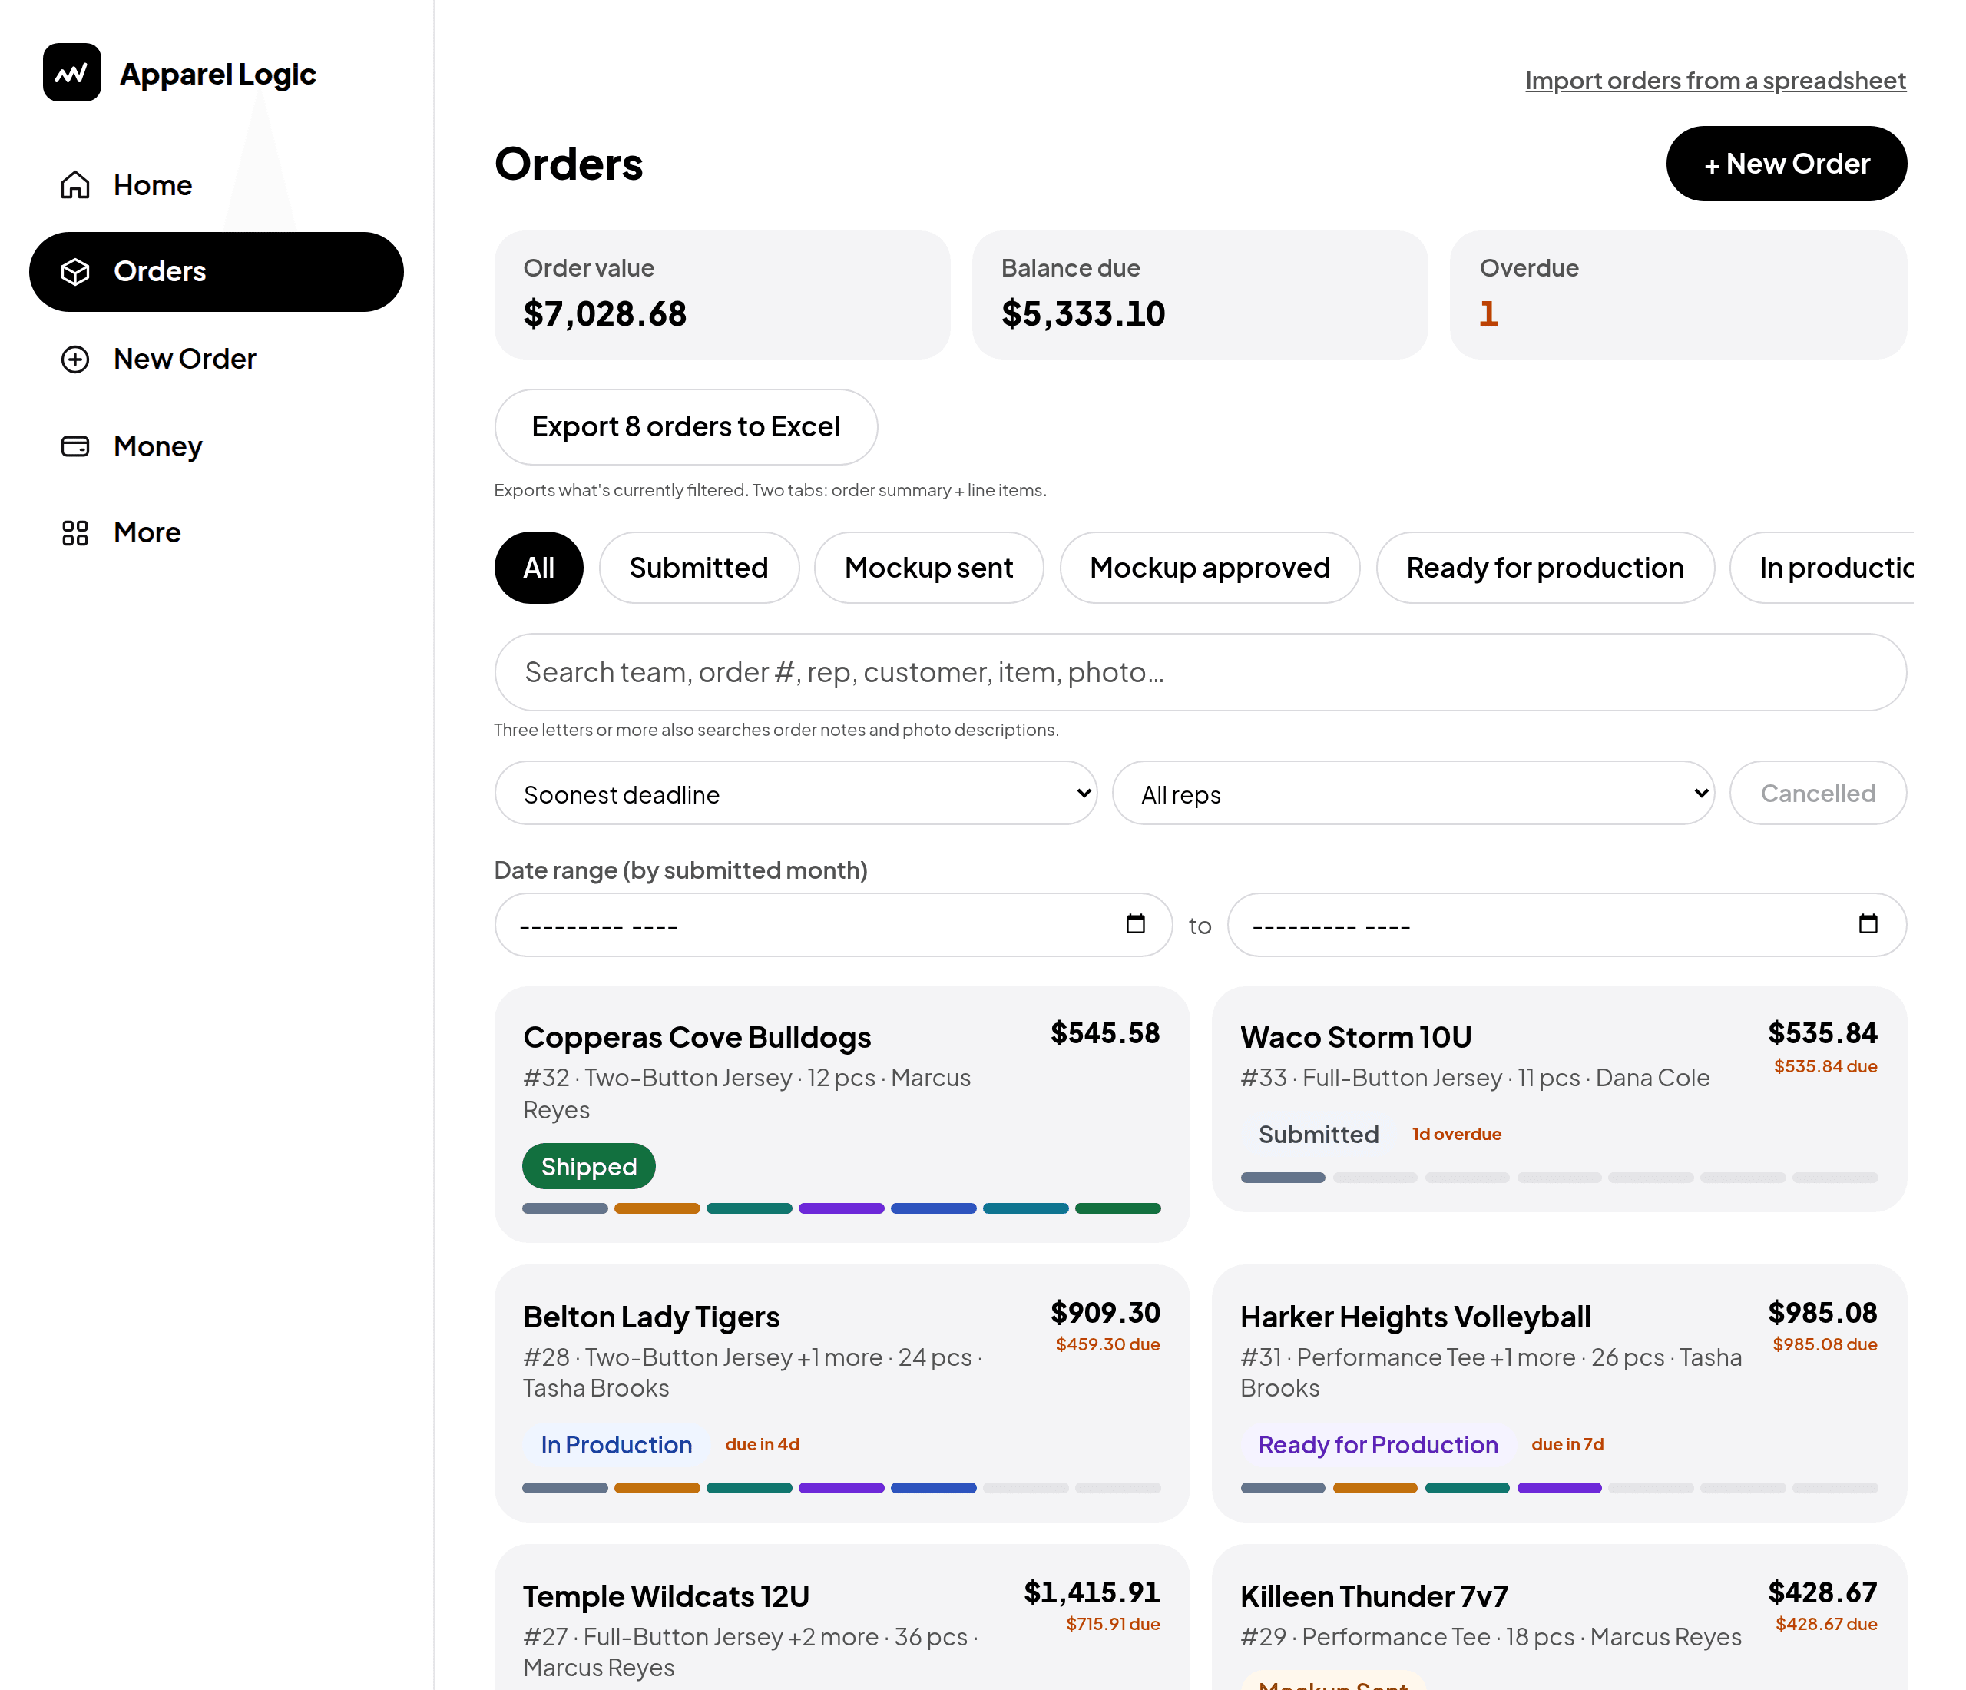
Task: Open the Belton Lady Tigers order
Action: pos(841,1393)
